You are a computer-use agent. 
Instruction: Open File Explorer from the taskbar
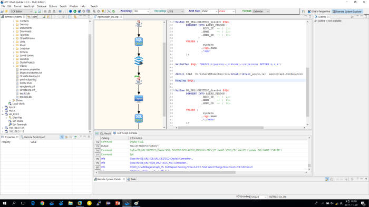[x=70, y=203]
